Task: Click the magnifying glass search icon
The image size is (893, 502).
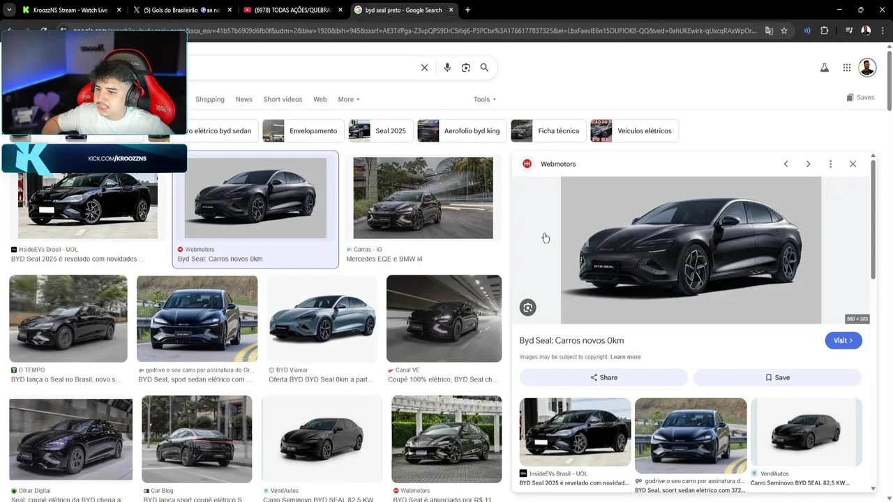Action: point(484,68)
